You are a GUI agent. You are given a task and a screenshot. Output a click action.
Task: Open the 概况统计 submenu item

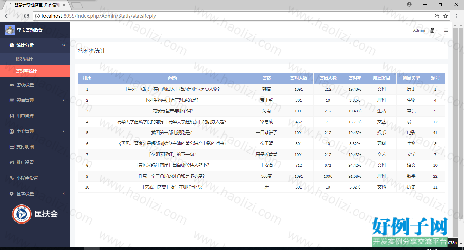tap(35, 59)
